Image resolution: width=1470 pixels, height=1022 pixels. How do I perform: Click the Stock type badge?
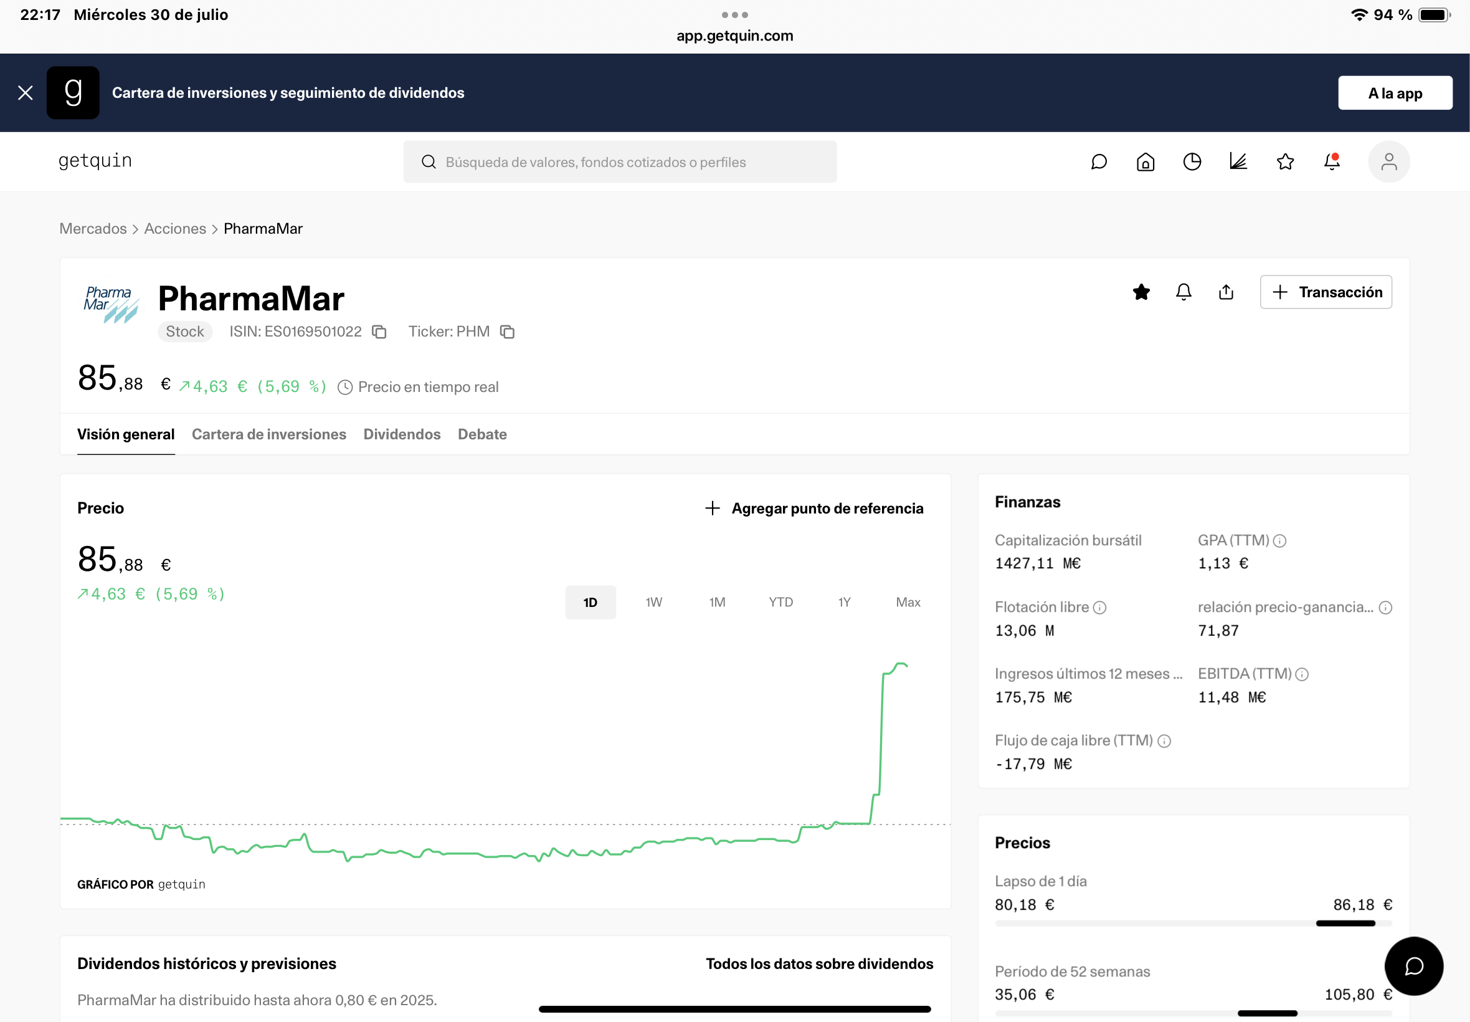[x=185, y=332]
